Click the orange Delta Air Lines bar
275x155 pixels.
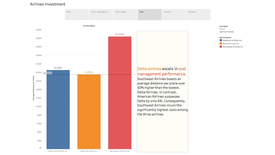click(x=89, y=112)
